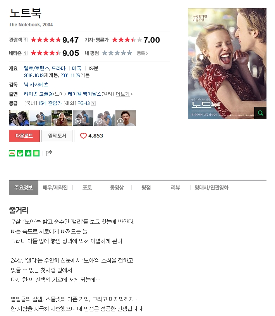Viewport: 275px width, 316px height.
Task: Open help icon next to 관람객 rating
Action: click(25, 40)
